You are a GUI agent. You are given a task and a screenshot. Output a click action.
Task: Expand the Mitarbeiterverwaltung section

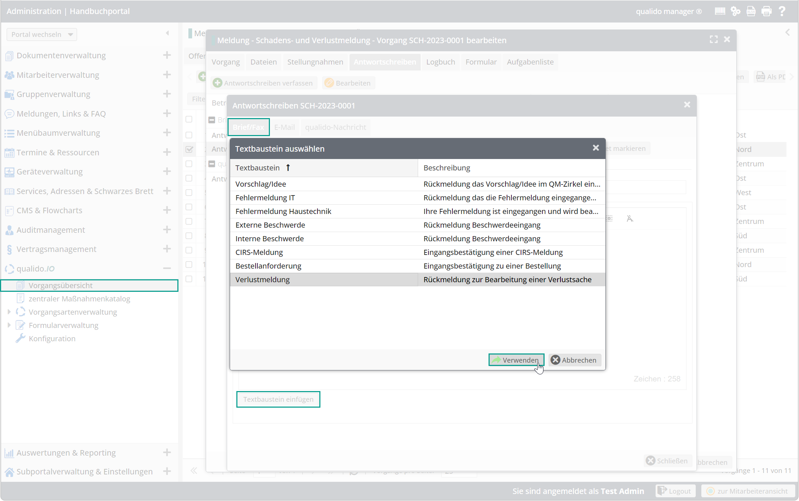167,75
